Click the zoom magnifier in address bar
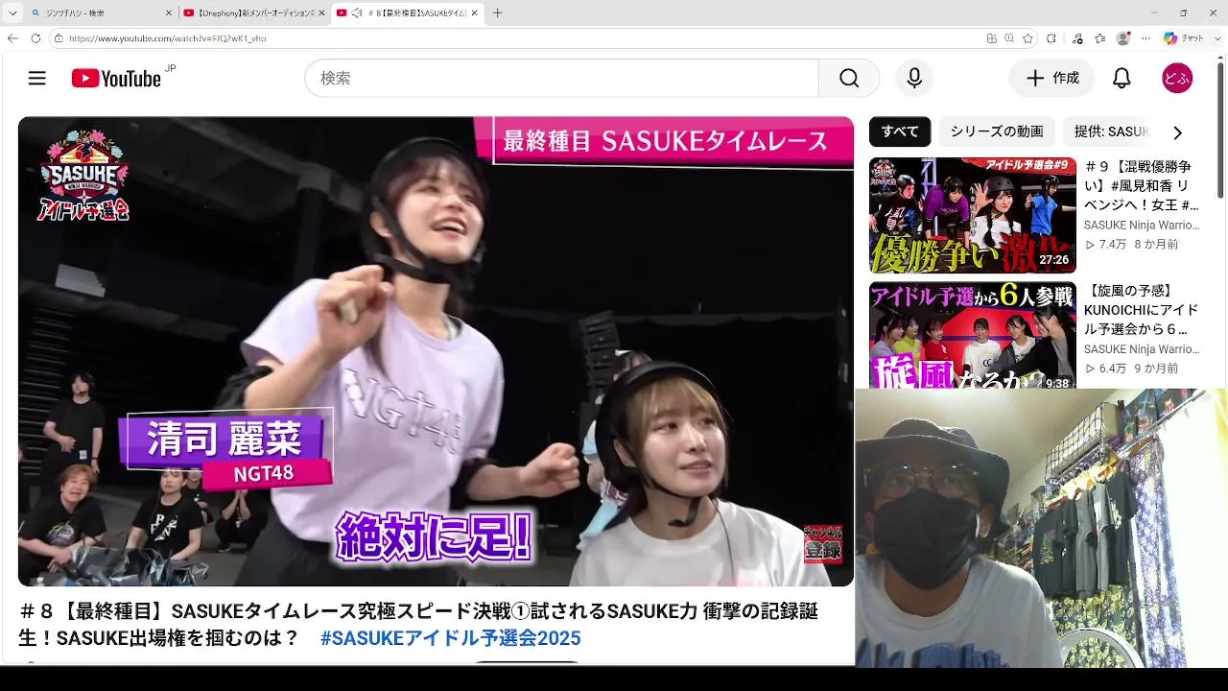The width and height of the screenshot is (1228, 691). coord(1009,38)
